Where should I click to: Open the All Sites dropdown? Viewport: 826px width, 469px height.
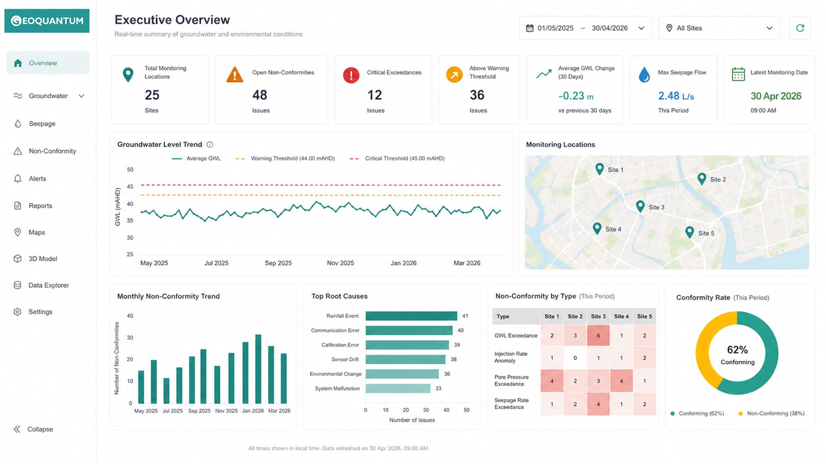pyautogui.click(x=719, y=28)
